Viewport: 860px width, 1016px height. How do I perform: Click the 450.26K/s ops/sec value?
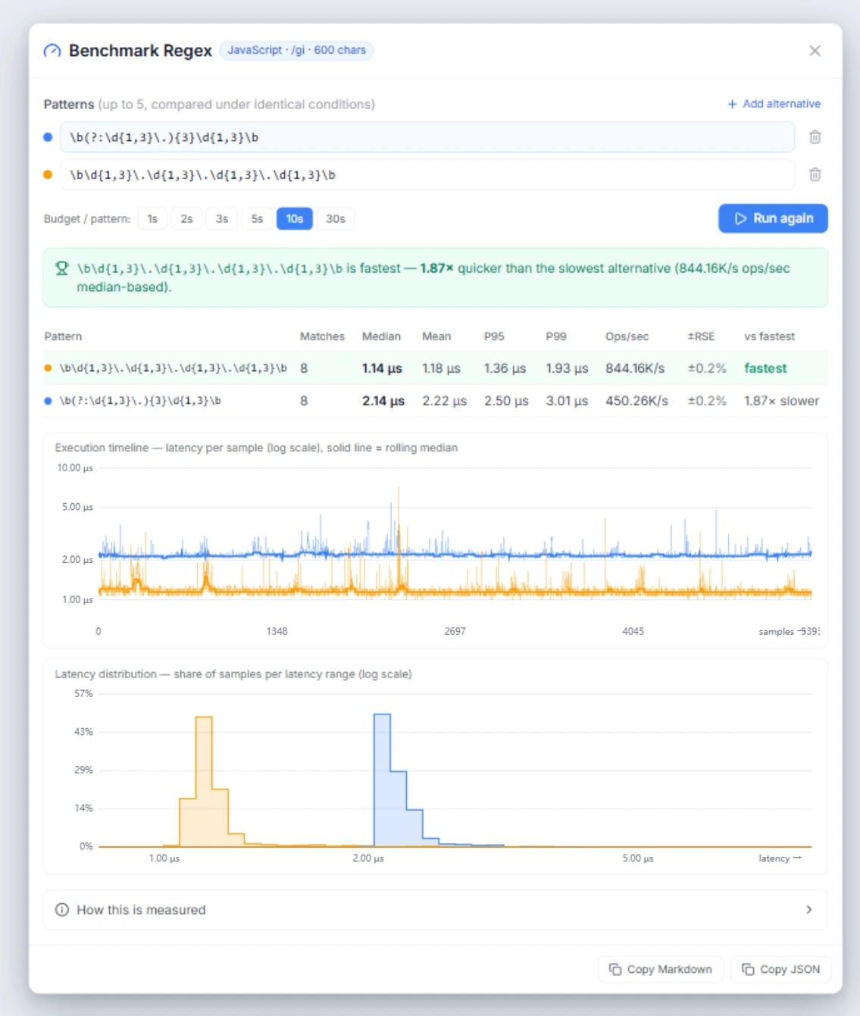636,401
